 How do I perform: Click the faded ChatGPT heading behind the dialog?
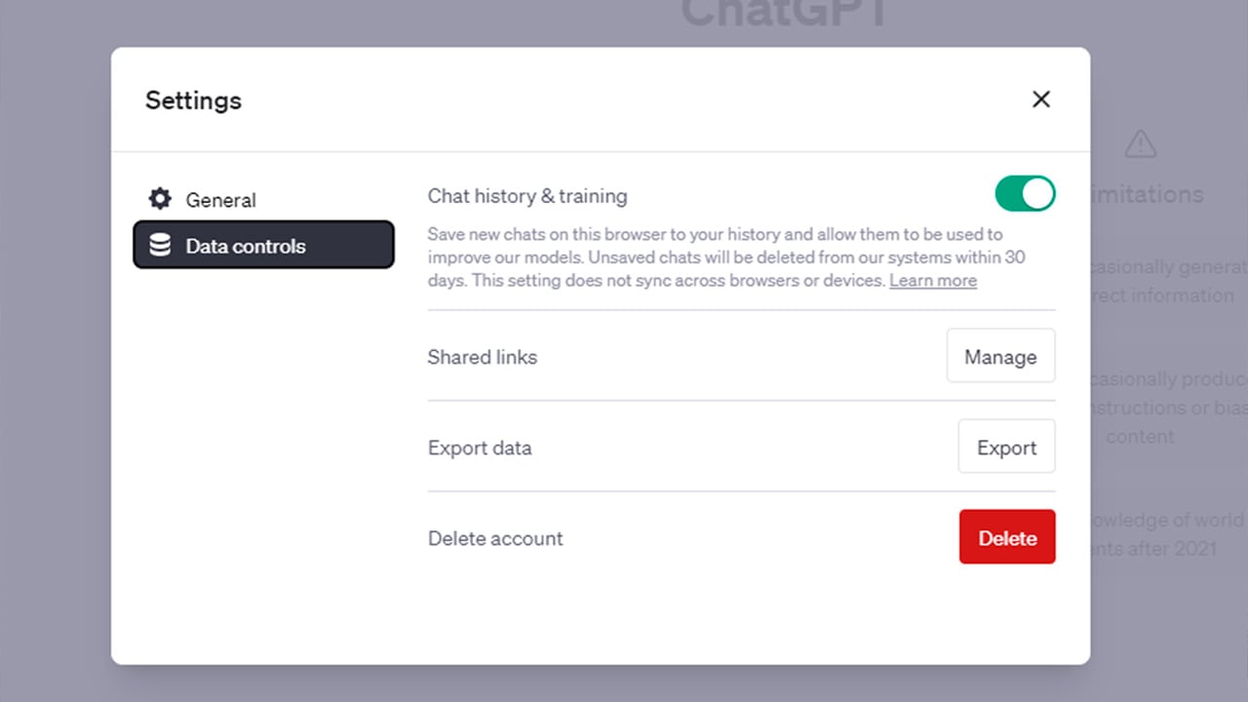[784, 14]
